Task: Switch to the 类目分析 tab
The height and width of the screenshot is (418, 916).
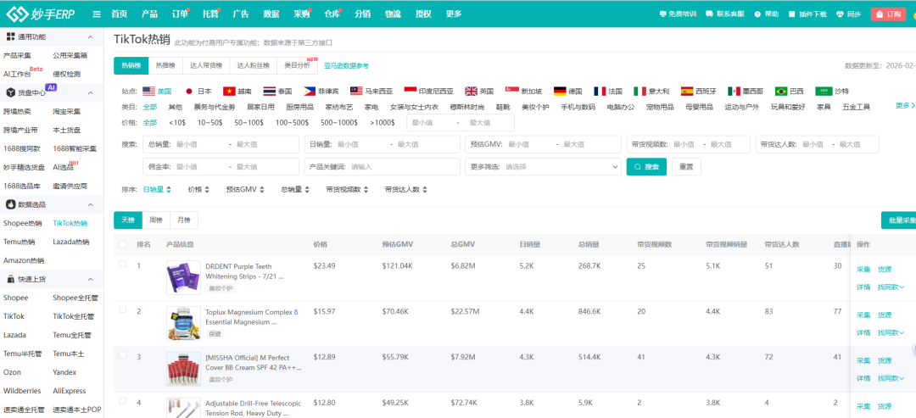Action: point(297,66)
